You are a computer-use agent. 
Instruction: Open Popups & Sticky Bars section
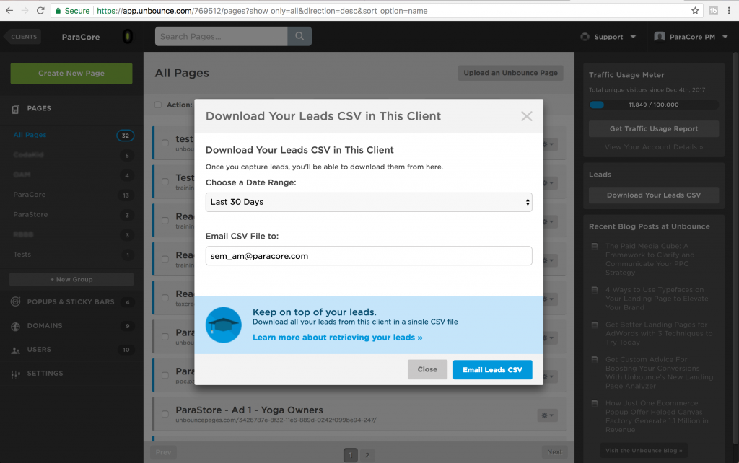point(71,302)
